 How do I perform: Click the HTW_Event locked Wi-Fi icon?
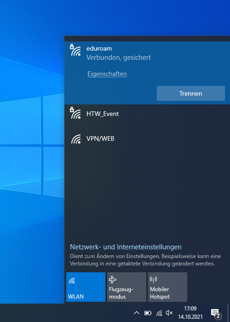75,113
